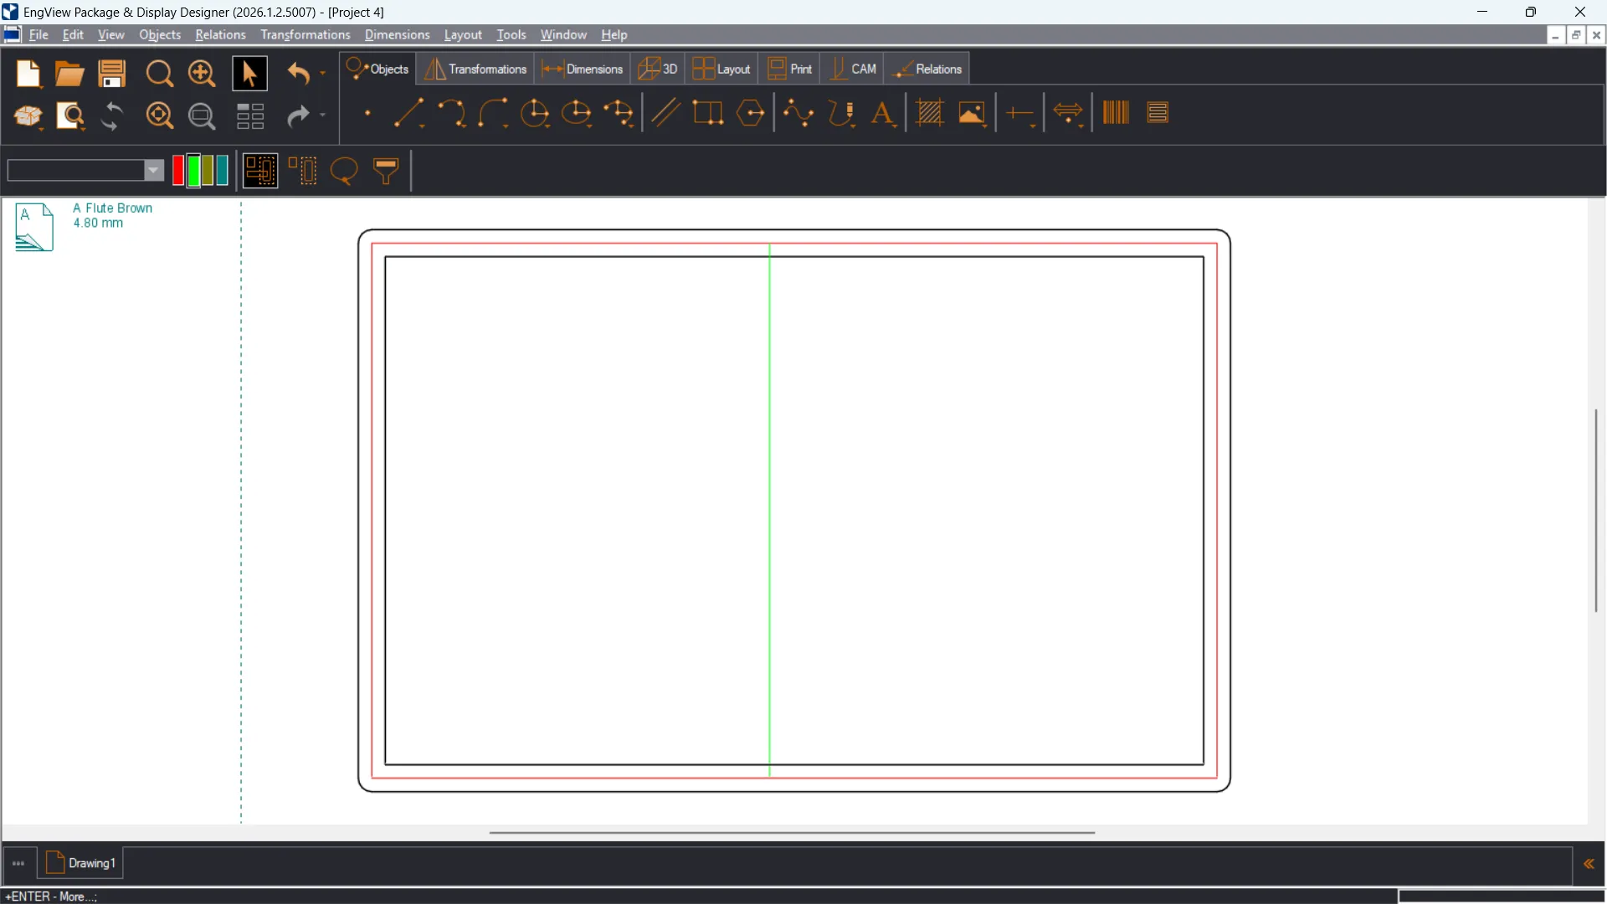The height and width of the screenshot is (904, 1607).
Task: Toggle the dashed-rectangle selection mode icon
Action: coord(303,171)
